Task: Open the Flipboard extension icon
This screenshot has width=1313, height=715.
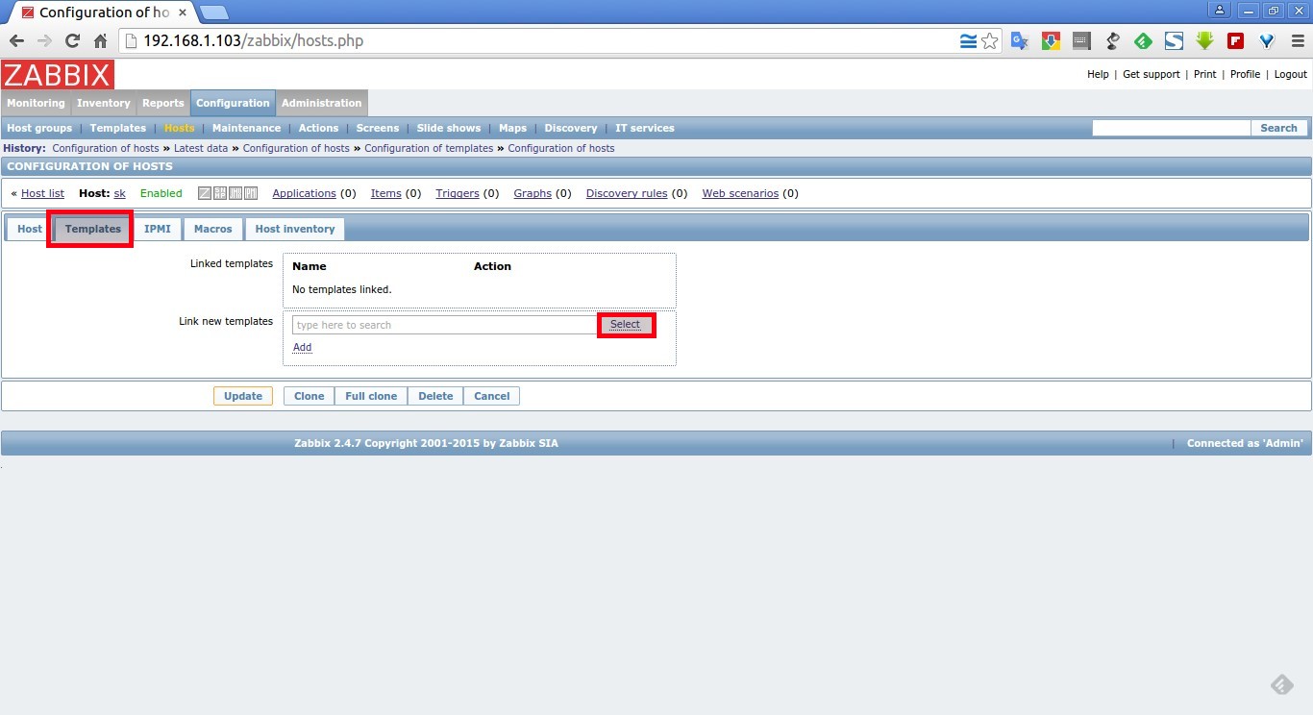Action: point(1235,41)
